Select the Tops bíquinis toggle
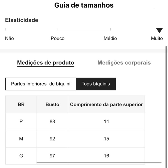Viewport: 168px width, 168px height. pyautogui.click(x=96, y=84)
